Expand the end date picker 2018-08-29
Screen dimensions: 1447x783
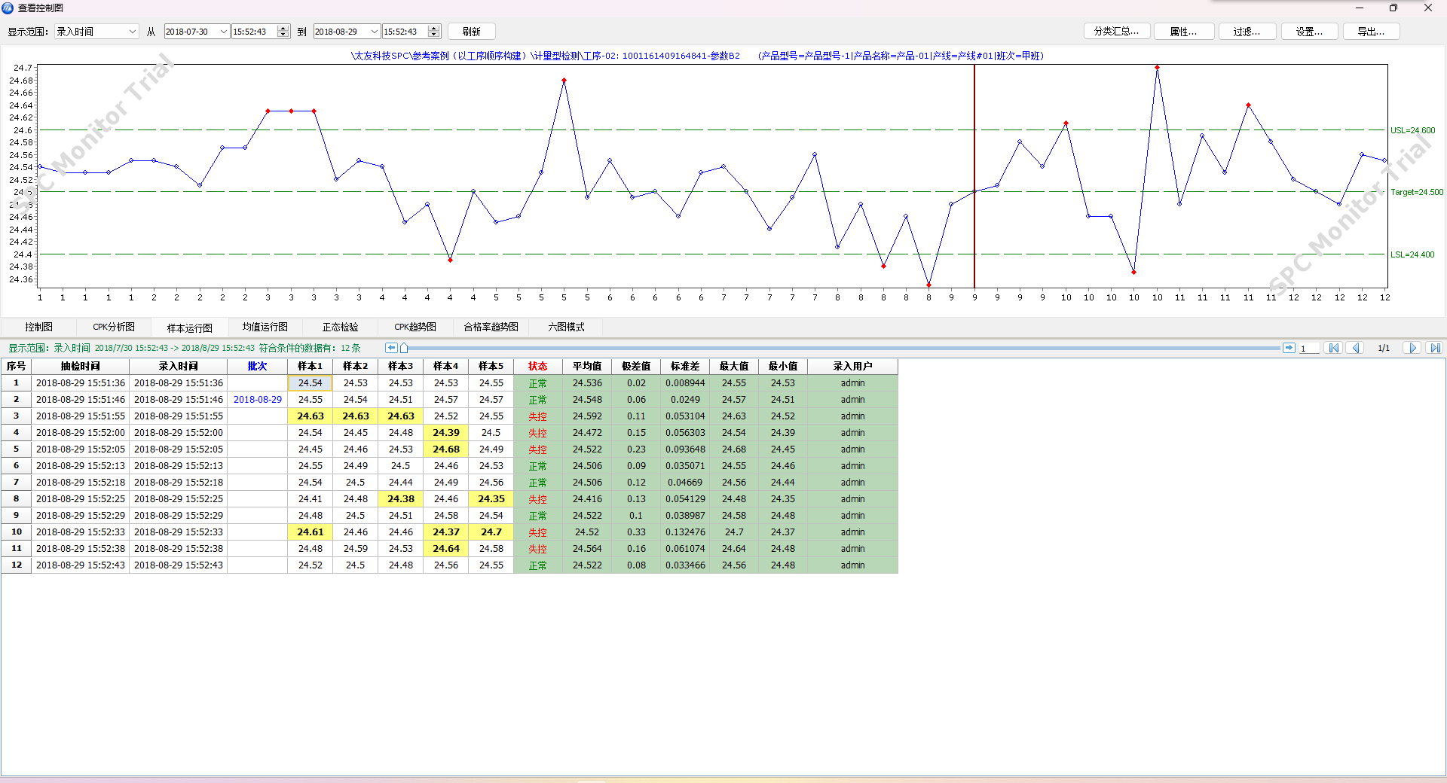[375, 32]
